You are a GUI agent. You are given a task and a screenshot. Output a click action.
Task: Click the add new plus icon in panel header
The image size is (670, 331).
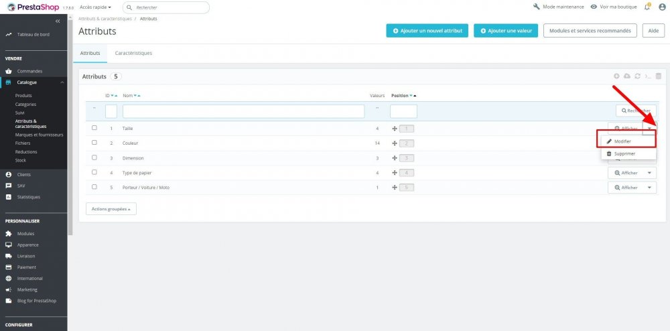click(616, 76)
